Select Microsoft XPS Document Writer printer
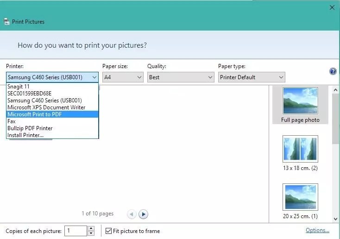This screenshot has height=239, width=340. tap(52, 107)
